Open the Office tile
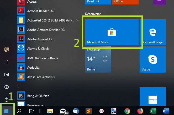 [125, 2]
